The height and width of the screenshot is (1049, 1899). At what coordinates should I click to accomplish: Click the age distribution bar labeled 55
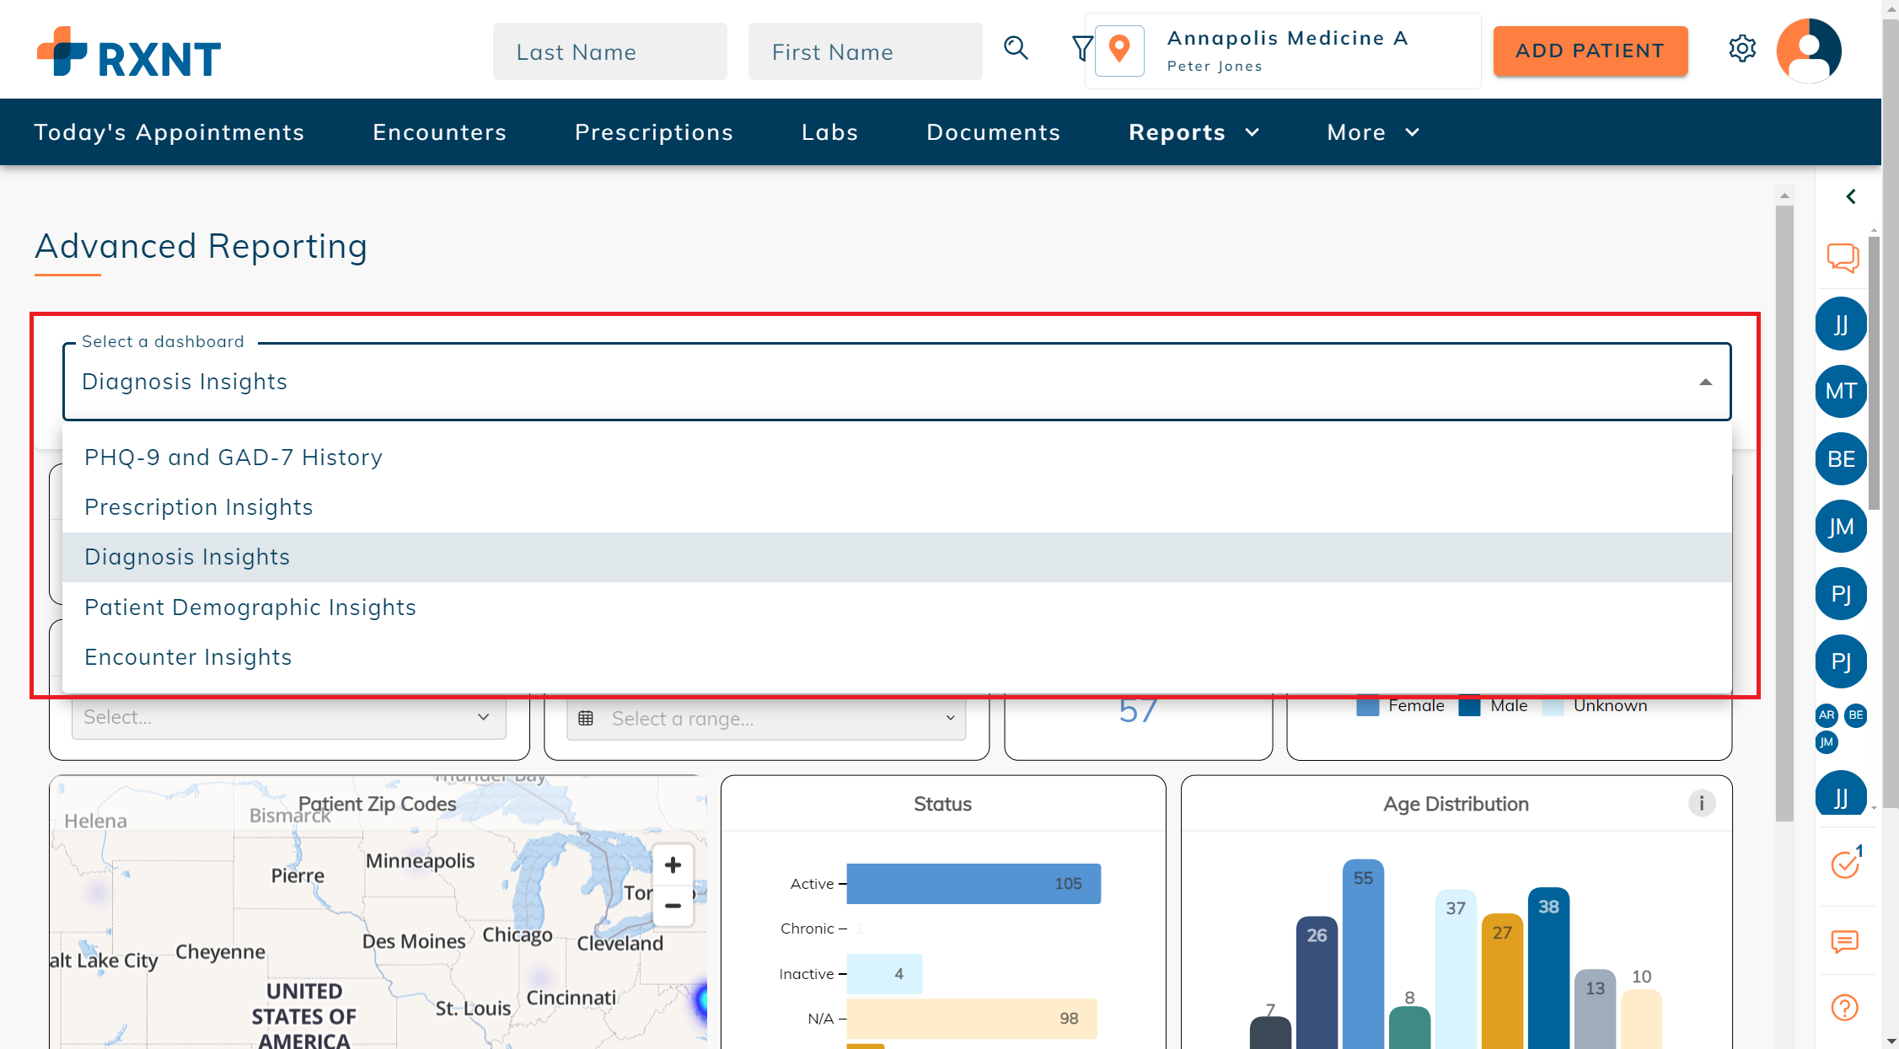[1363, 954]
